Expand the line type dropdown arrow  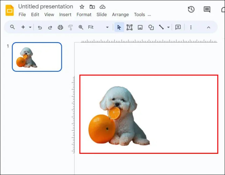coord(168,27)
